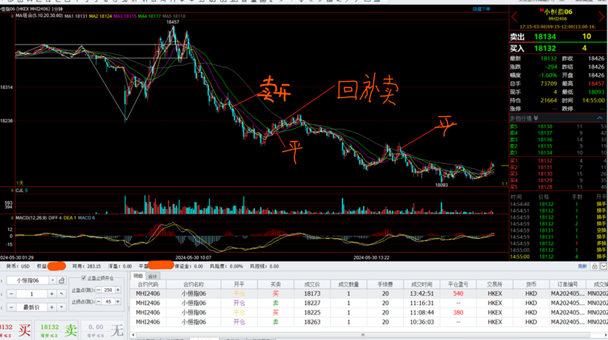Switch to the 明细 tab
608x340 pixels.
pos(138,276)
